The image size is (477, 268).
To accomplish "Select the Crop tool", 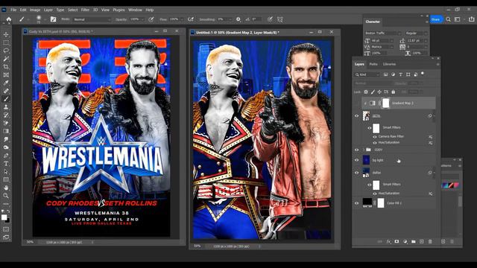I will [6, 67].
